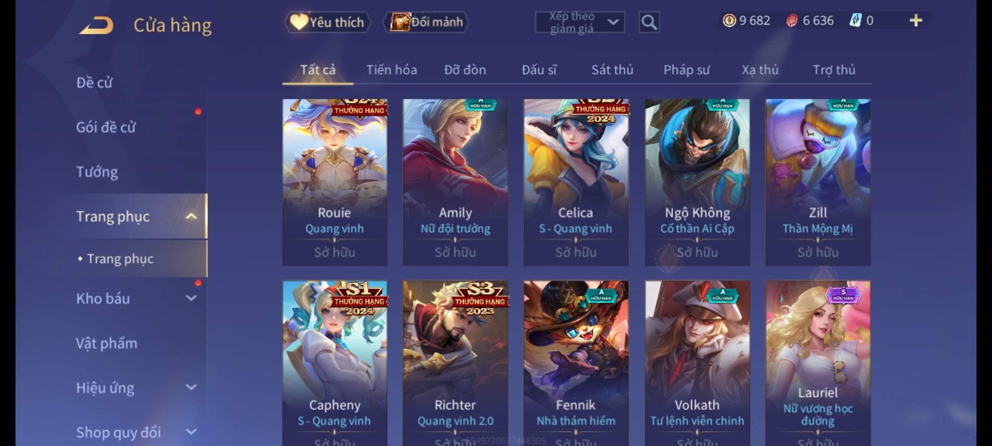The image size is (992, 446).
Task: Open the search magnifier icon
Action: [649, 22]
